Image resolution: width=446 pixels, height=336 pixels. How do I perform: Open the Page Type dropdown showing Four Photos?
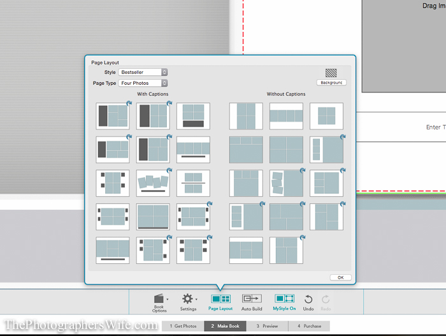(143, 83)
